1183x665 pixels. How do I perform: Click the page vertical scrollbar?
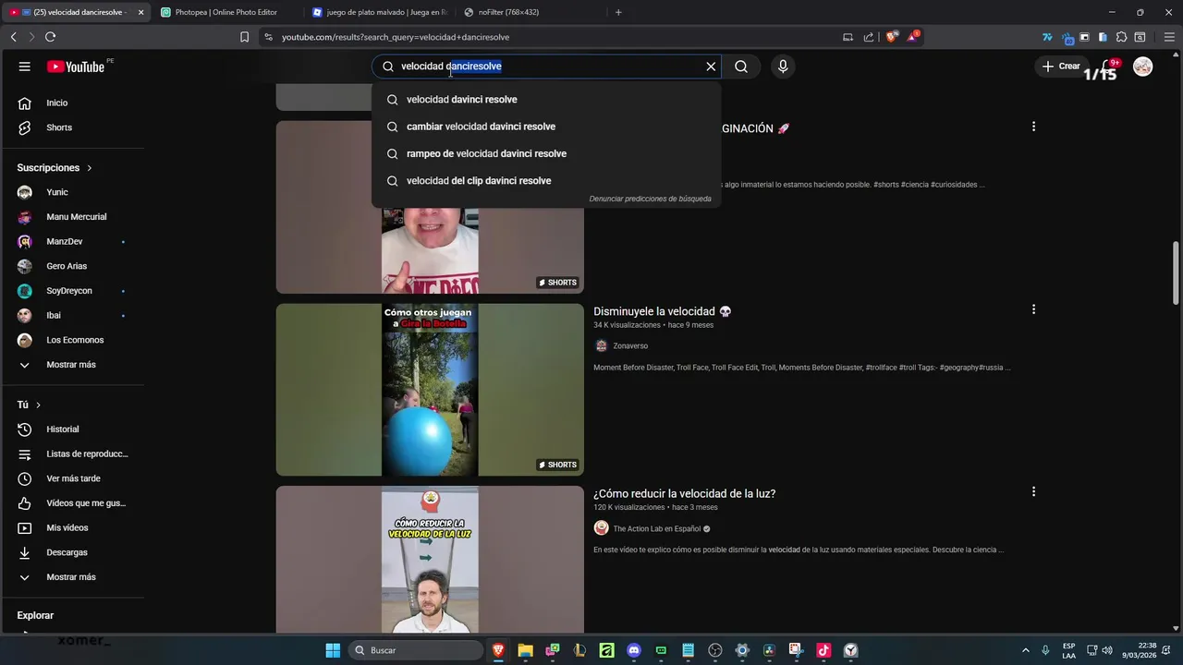pyautogui.click(x=1176, y=272)
